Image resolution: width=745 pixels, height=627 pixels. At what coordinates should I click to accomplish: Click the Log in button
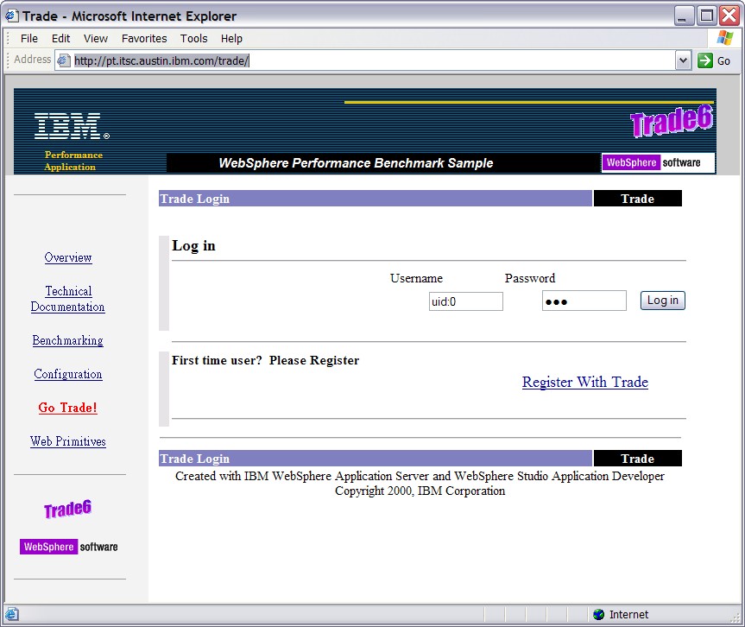click(662, 301)
